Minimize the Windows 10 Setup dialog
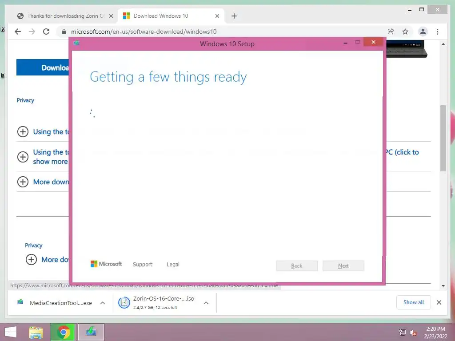Image resolution: width=455 pixels, height=341 pixels. pos(345,43)
